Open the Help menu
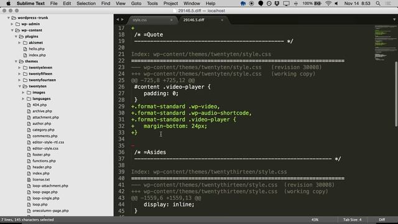This screenshot has width=398, height=224. (x=210, y=4)
